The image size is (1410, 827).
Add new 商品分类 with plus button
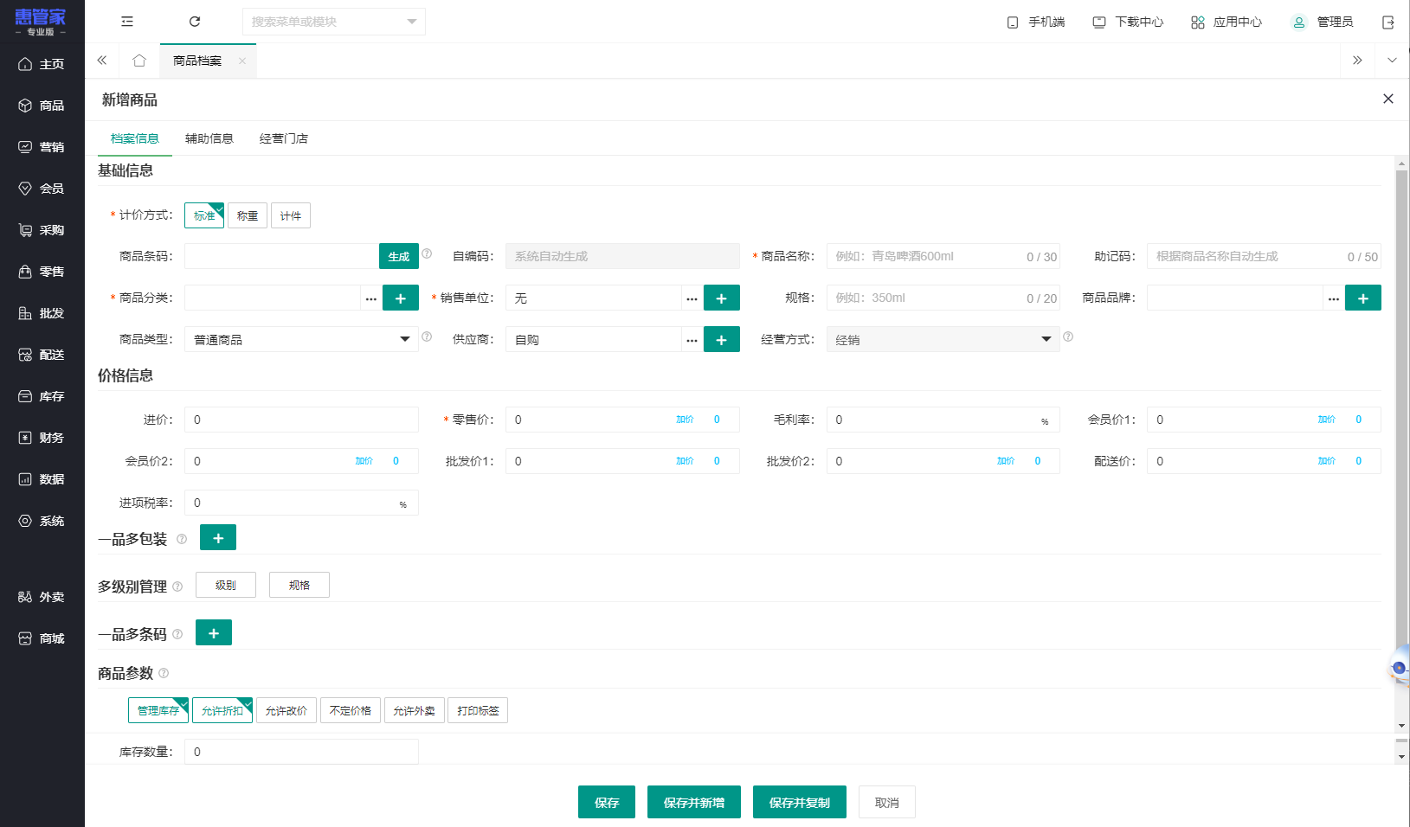(x=401, y=298)
